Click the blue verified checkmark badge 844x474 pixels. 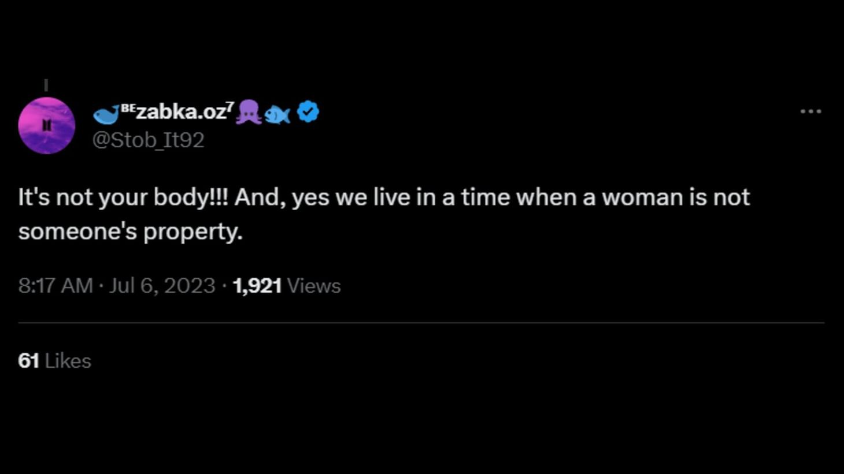(x=308, y=111)
